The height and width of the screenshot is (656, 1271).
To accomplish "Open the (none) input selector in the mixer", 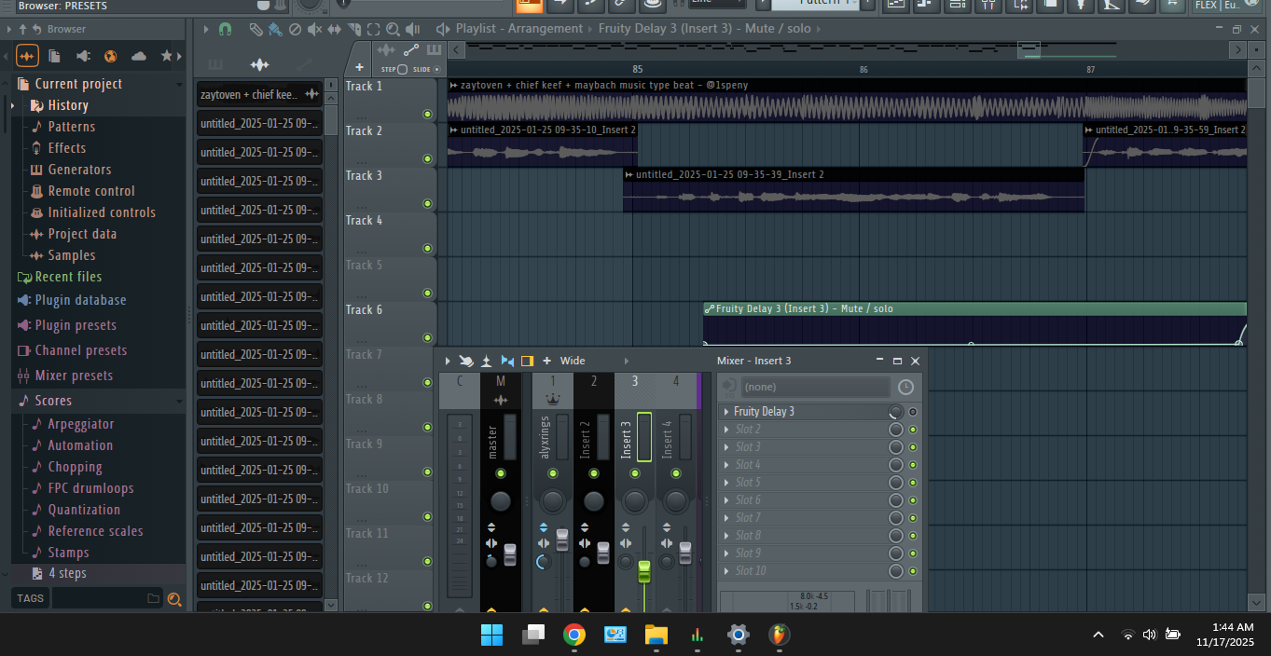I will (x=815, y=387).
